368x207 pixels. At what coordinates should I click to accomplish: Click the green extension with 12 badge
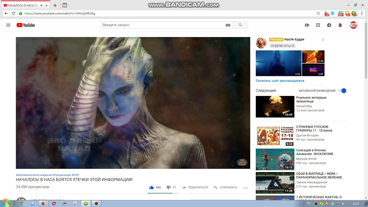click(x=354, y=13)
